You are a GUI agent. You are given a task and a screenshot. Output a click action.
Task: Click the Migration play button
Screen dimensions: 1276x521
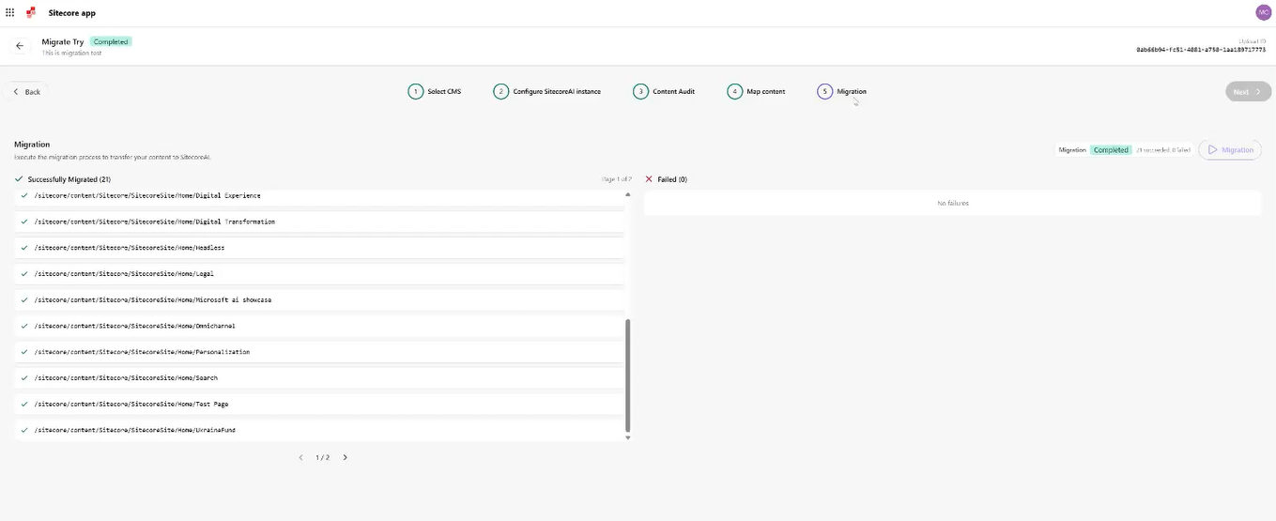point(1230,150)
